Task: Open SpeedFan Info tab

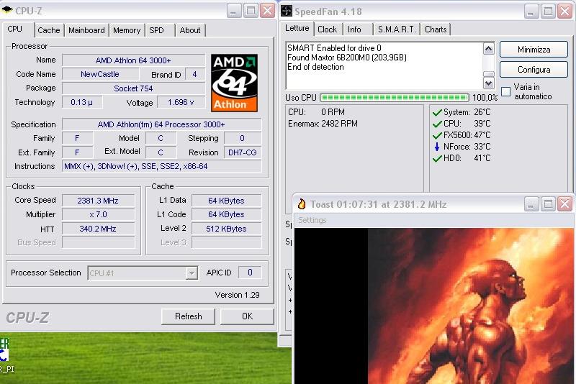Action: 354,29
